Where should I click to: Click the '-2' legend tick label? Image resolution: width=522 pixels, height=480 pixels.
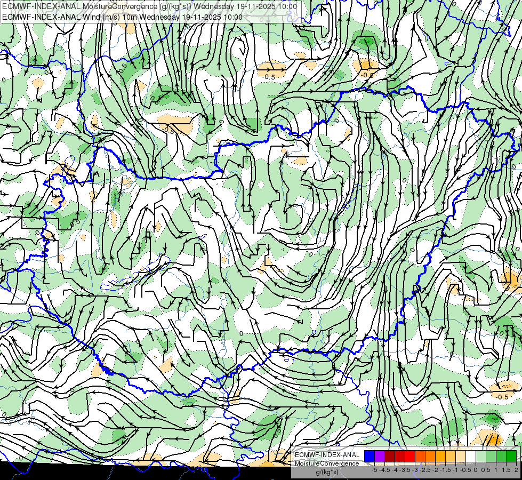435,470
